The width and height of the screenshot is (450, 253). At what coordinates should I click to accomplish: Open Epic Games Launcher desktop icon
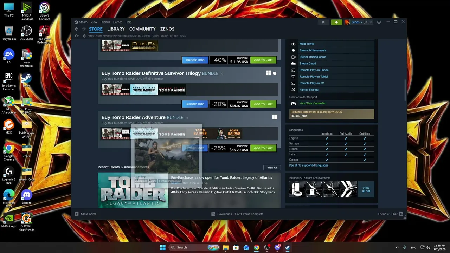point(9,82)
